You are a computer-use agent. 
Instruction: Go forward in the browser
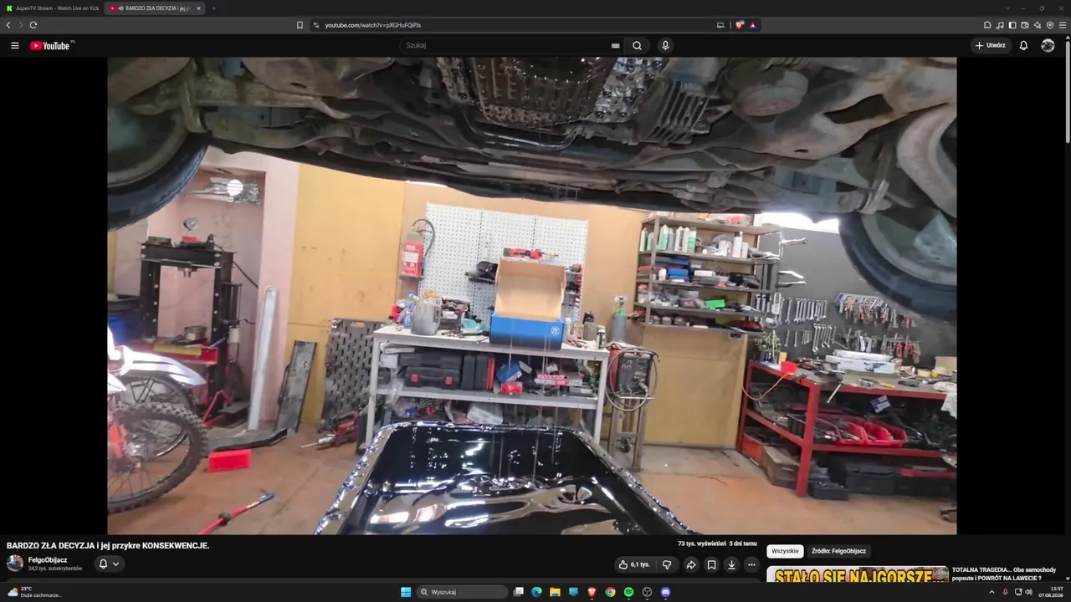click(x=21, y=25)
